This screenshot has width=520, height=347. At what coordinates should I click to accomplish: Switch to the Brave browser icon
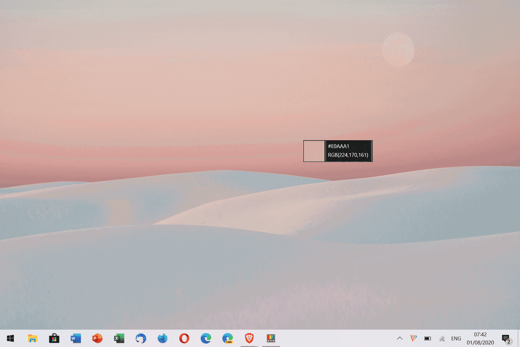[249, 338]
